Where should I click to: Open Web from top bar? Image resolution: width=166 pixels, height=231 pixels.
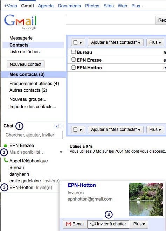click(x=122, y=6)
